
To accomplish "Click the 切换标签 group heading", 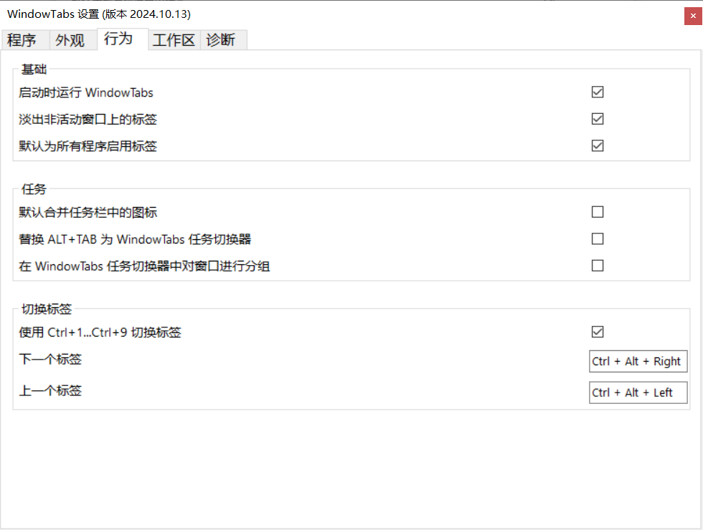I will (47, 309).
